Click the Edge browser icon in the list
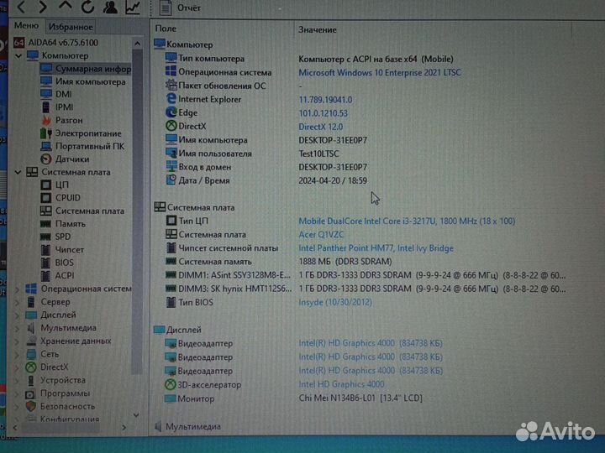 coord(171,112)
